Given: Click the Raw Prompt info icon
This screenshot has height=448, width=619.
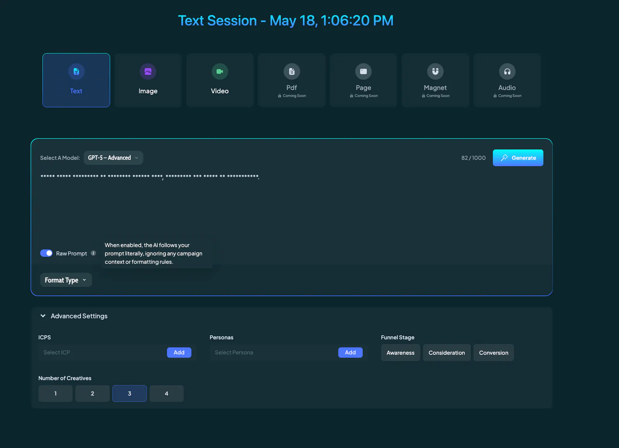Looking at the screenshot, I should 93,253.
